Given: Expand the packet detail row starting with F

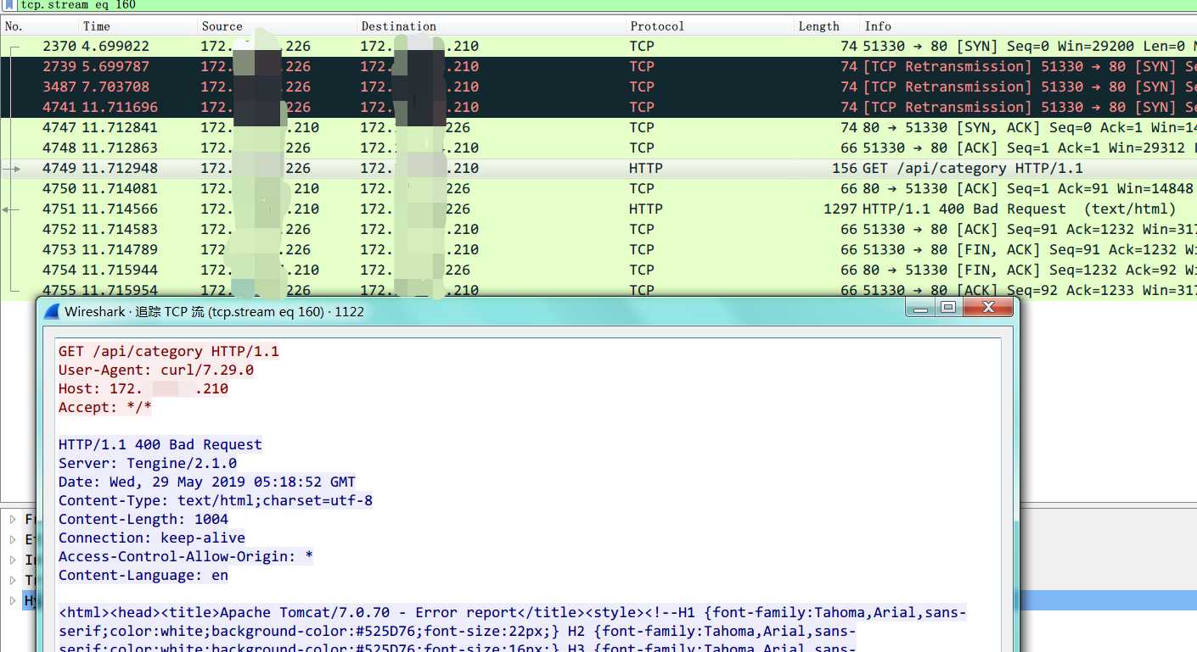Looking at the screenshot, I should pos(13,519).
